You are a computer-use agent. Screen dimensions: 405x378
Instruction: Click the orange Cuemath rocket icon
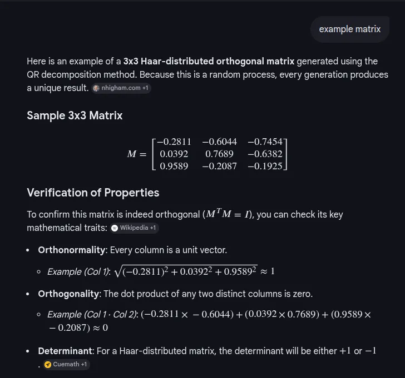[x=48, y=365]
